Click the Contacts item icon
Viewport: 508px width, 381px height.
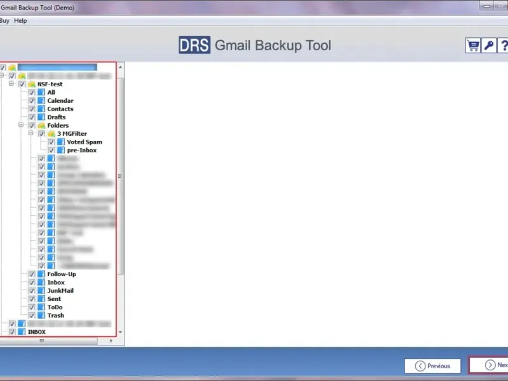click(41, 109)
